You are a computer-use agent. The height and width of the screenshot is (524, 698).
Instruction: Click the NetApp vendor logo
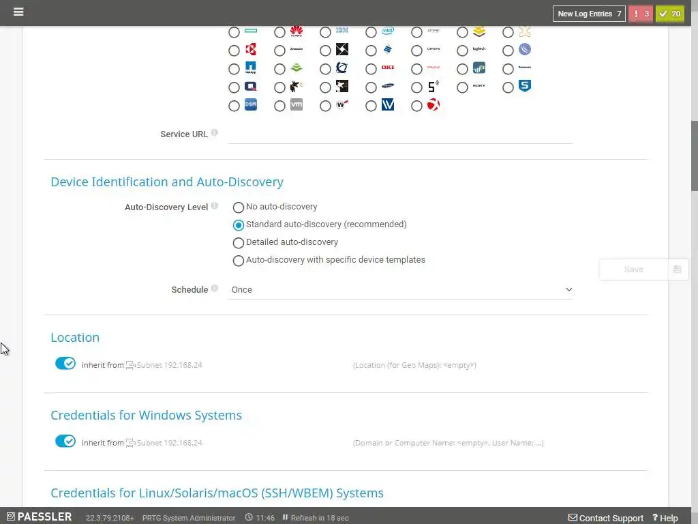pyautogui.click(x=251, y=68)
